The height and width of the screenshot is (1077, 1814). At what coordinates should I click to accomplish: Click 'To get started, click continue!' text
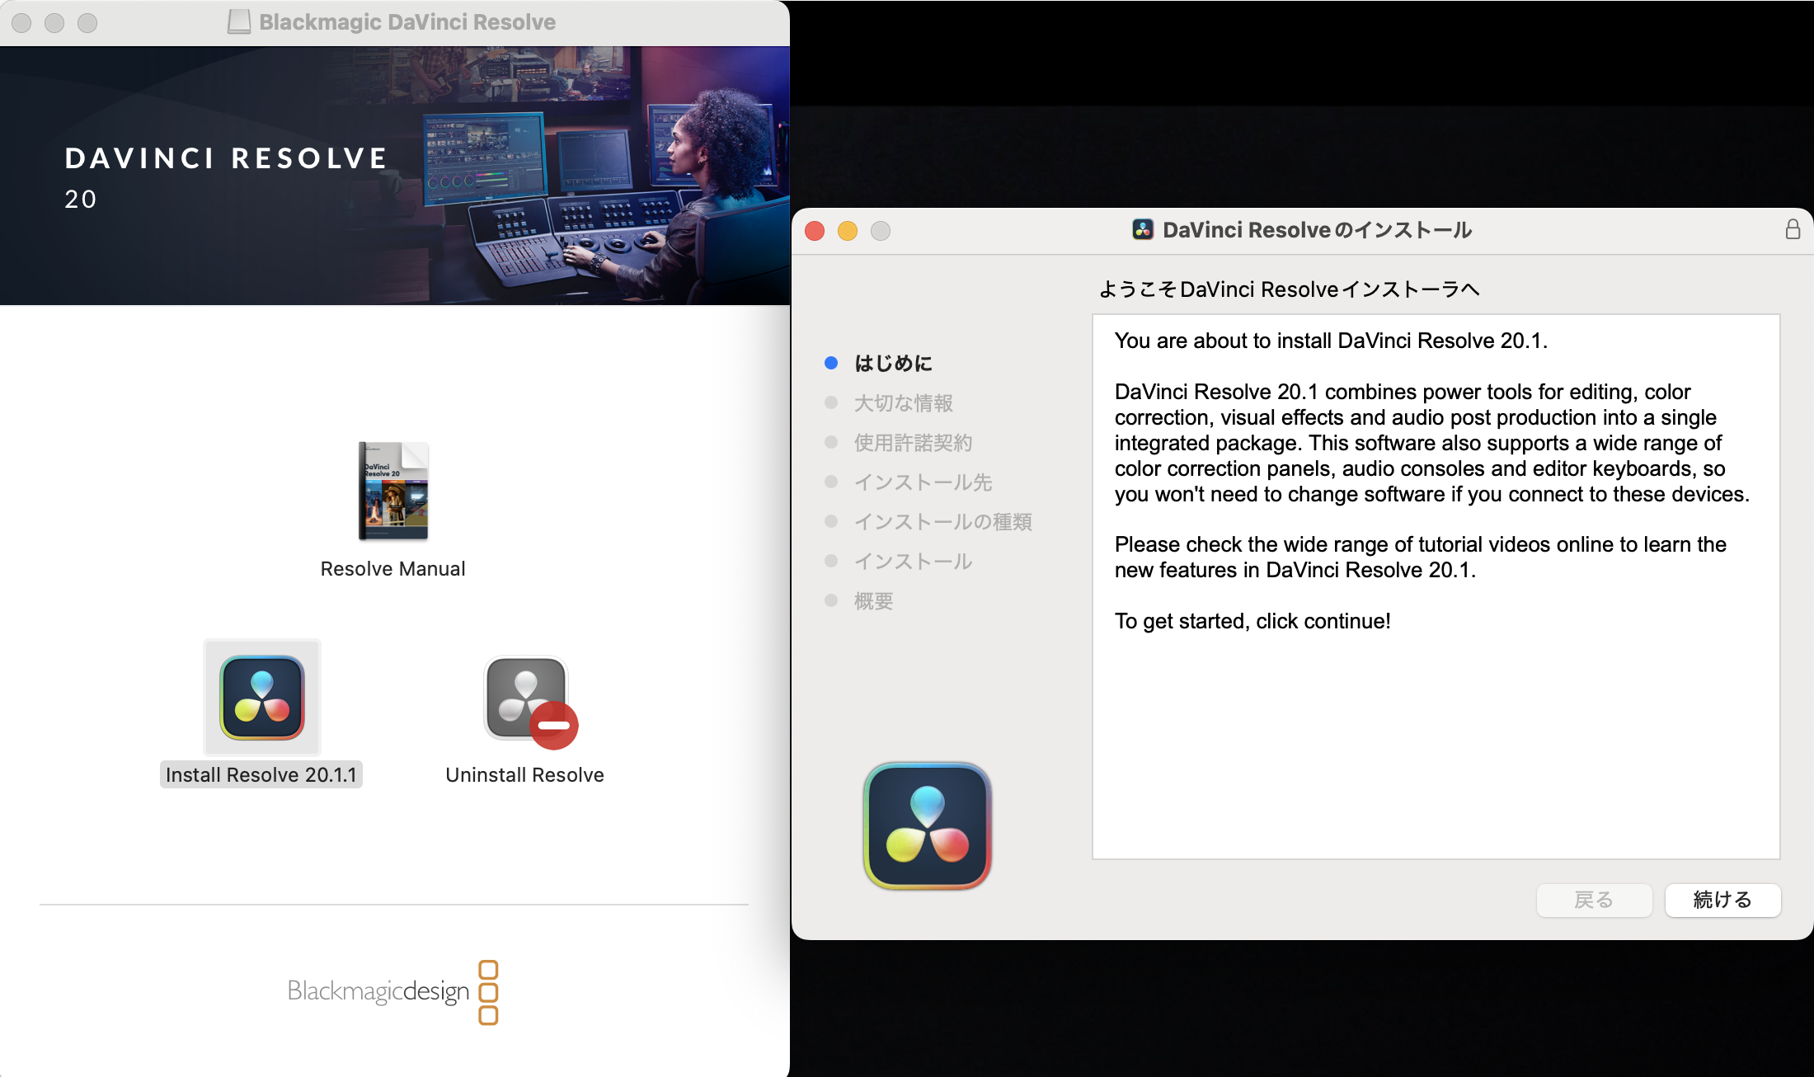click(1252, 621)
